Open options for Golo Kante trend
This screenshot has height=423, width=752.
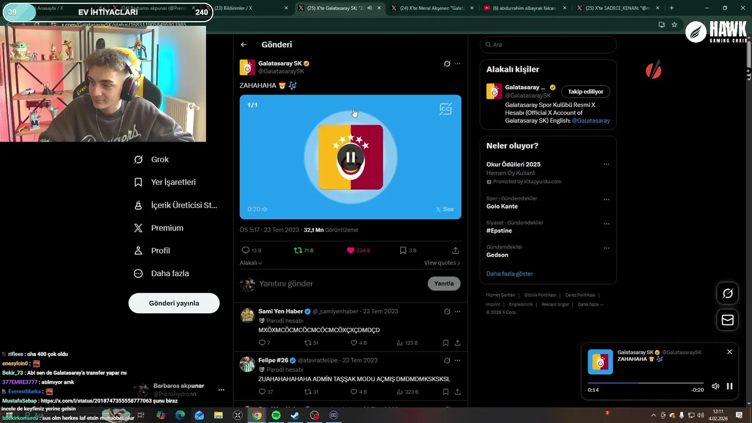tap(606, 199)
